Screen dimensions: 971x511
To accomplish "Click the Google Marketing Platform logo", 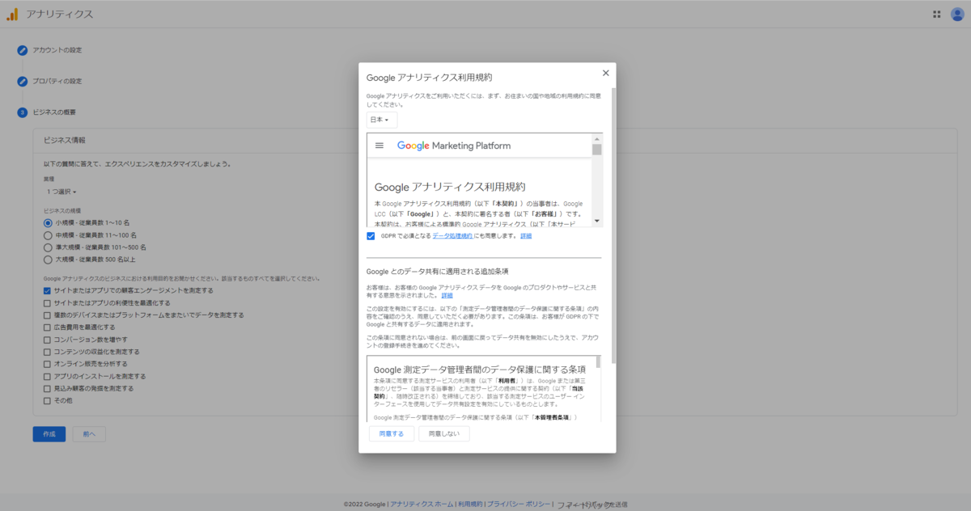I will 454,146.
